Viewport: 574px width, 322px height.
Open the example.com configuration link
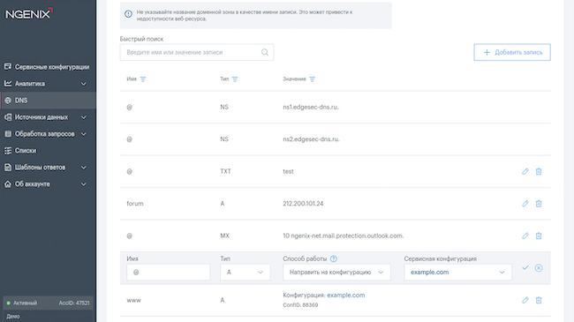pyautogui.click(x=345, y=295)
